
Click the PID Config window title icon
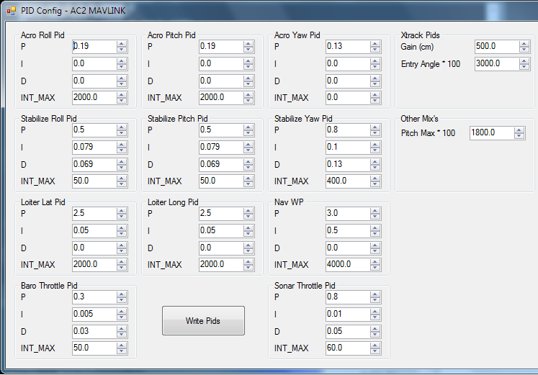[x=11, y=11]
